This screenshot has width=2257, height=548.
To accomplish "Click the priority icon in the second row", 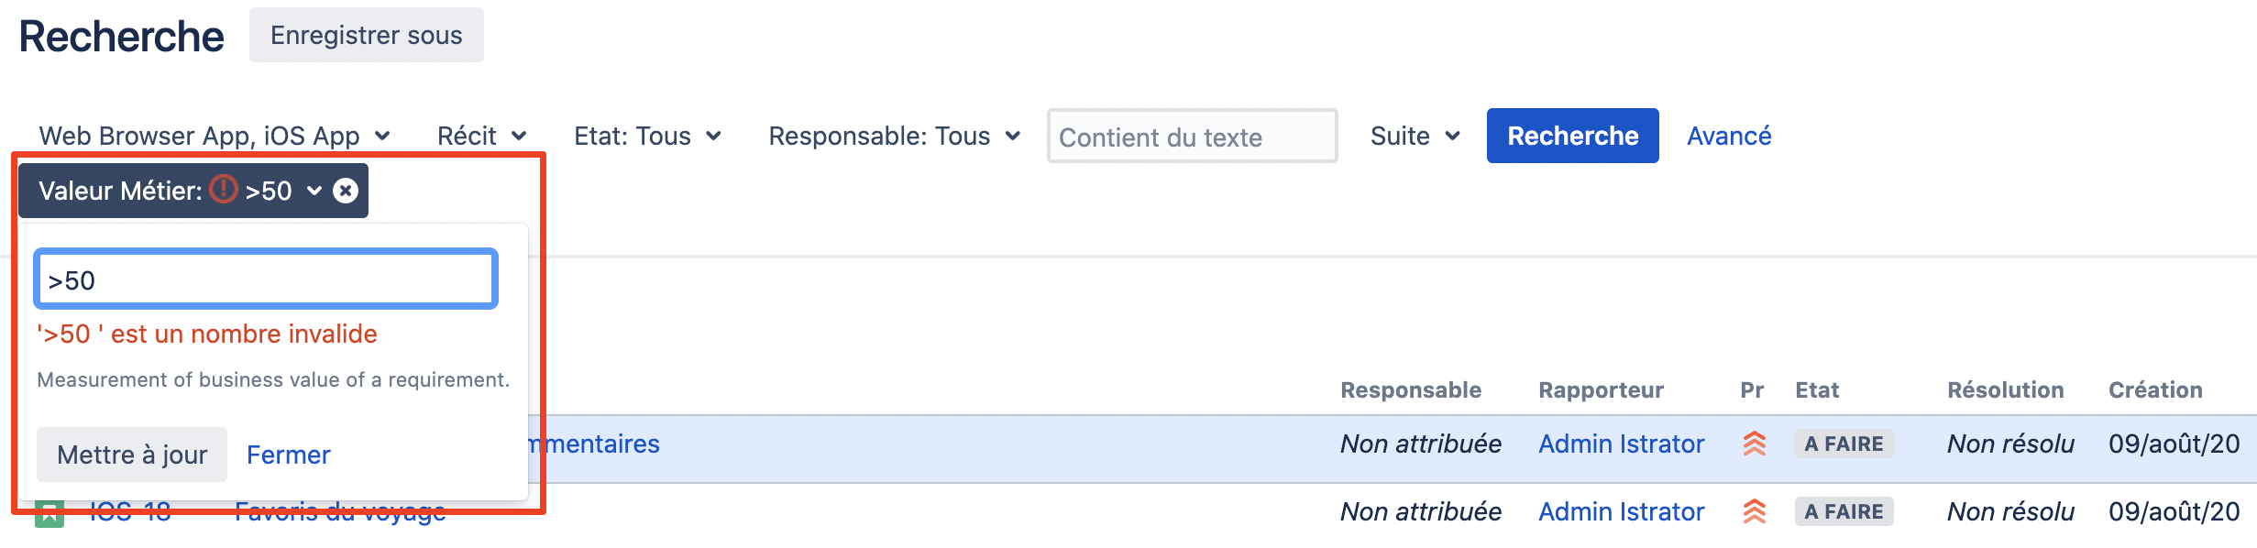I will [x=1754, y=511].
